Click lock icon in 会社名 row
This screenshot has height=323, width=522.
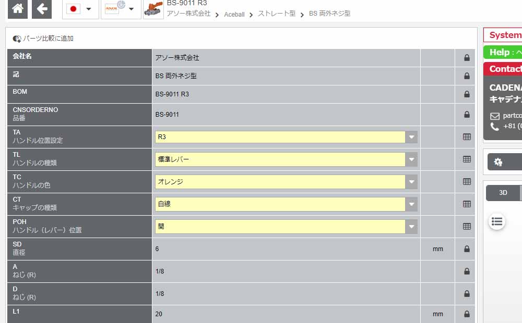(467, 58)
